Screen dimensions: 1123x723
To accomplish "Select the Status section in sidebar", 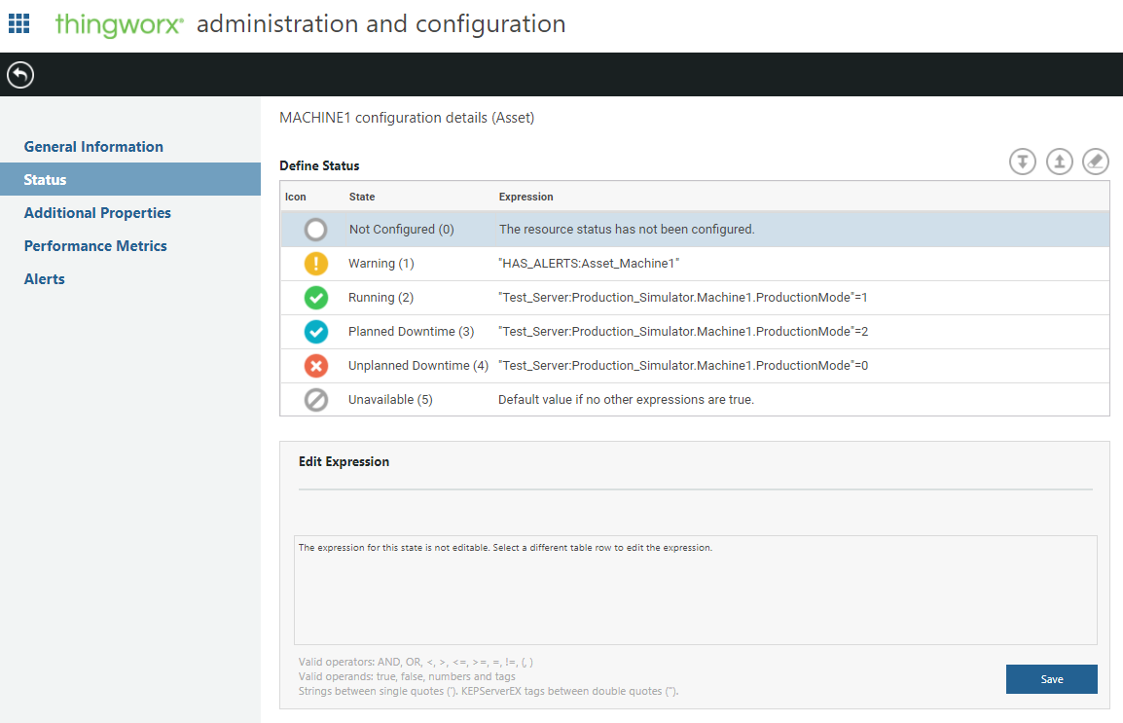I will [130, 179].
